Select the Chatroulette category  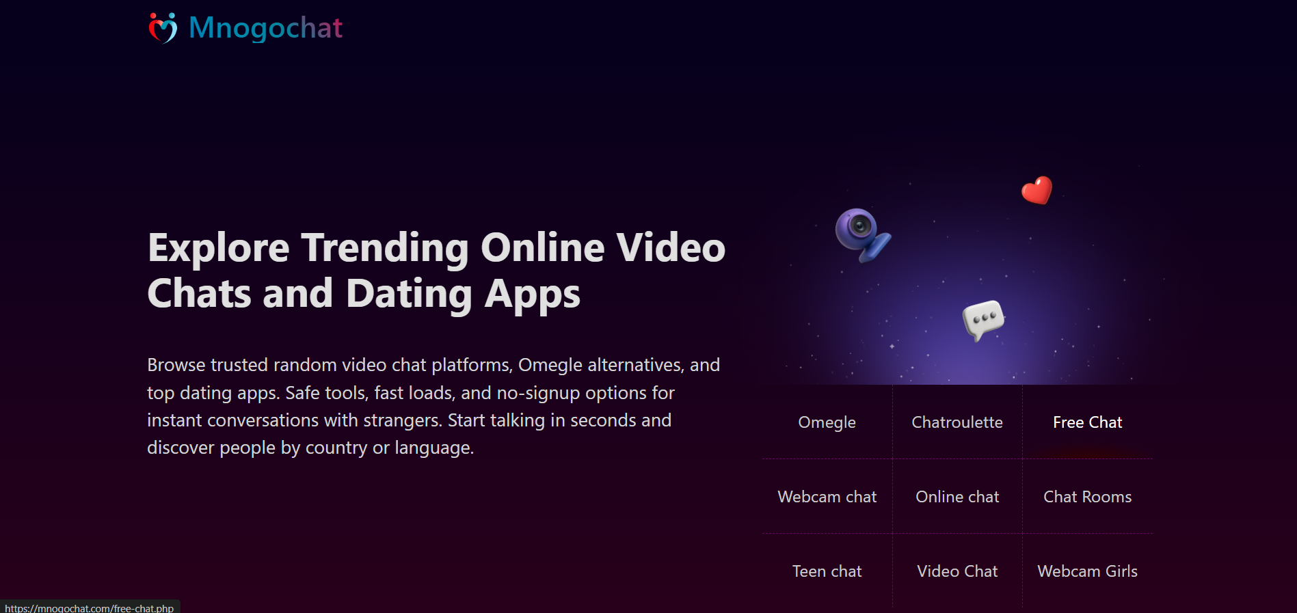pos(957,422)
